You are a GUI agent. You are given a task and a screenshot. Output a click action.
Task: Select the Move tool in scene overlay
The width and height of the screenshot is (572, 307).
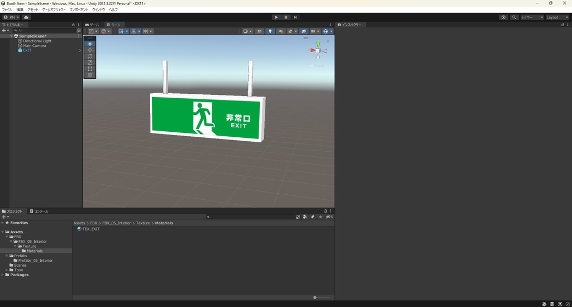(90, 50)
